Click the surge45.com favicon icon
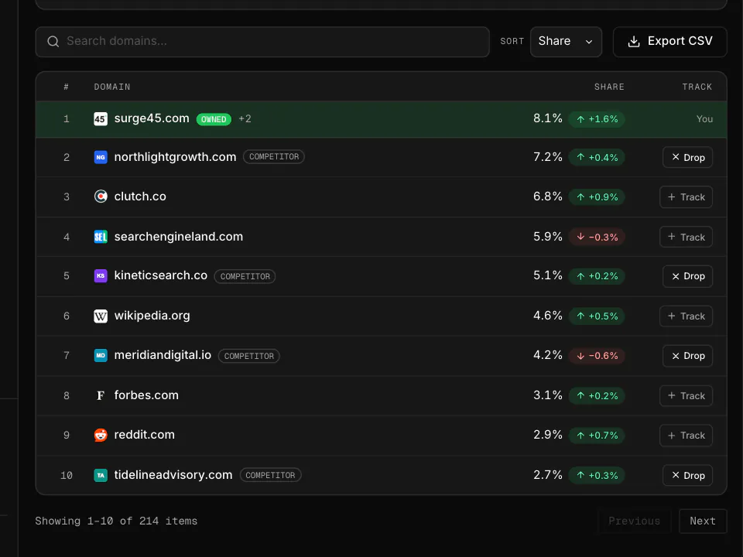This screenshot has height=557, width=743. click(101, 119)
